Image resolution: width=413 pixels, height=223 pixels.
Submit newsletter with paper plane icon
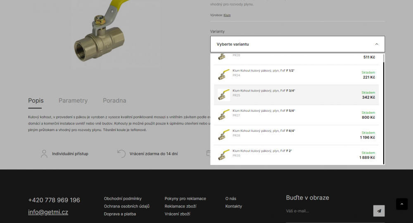click(x=379, y=211)
